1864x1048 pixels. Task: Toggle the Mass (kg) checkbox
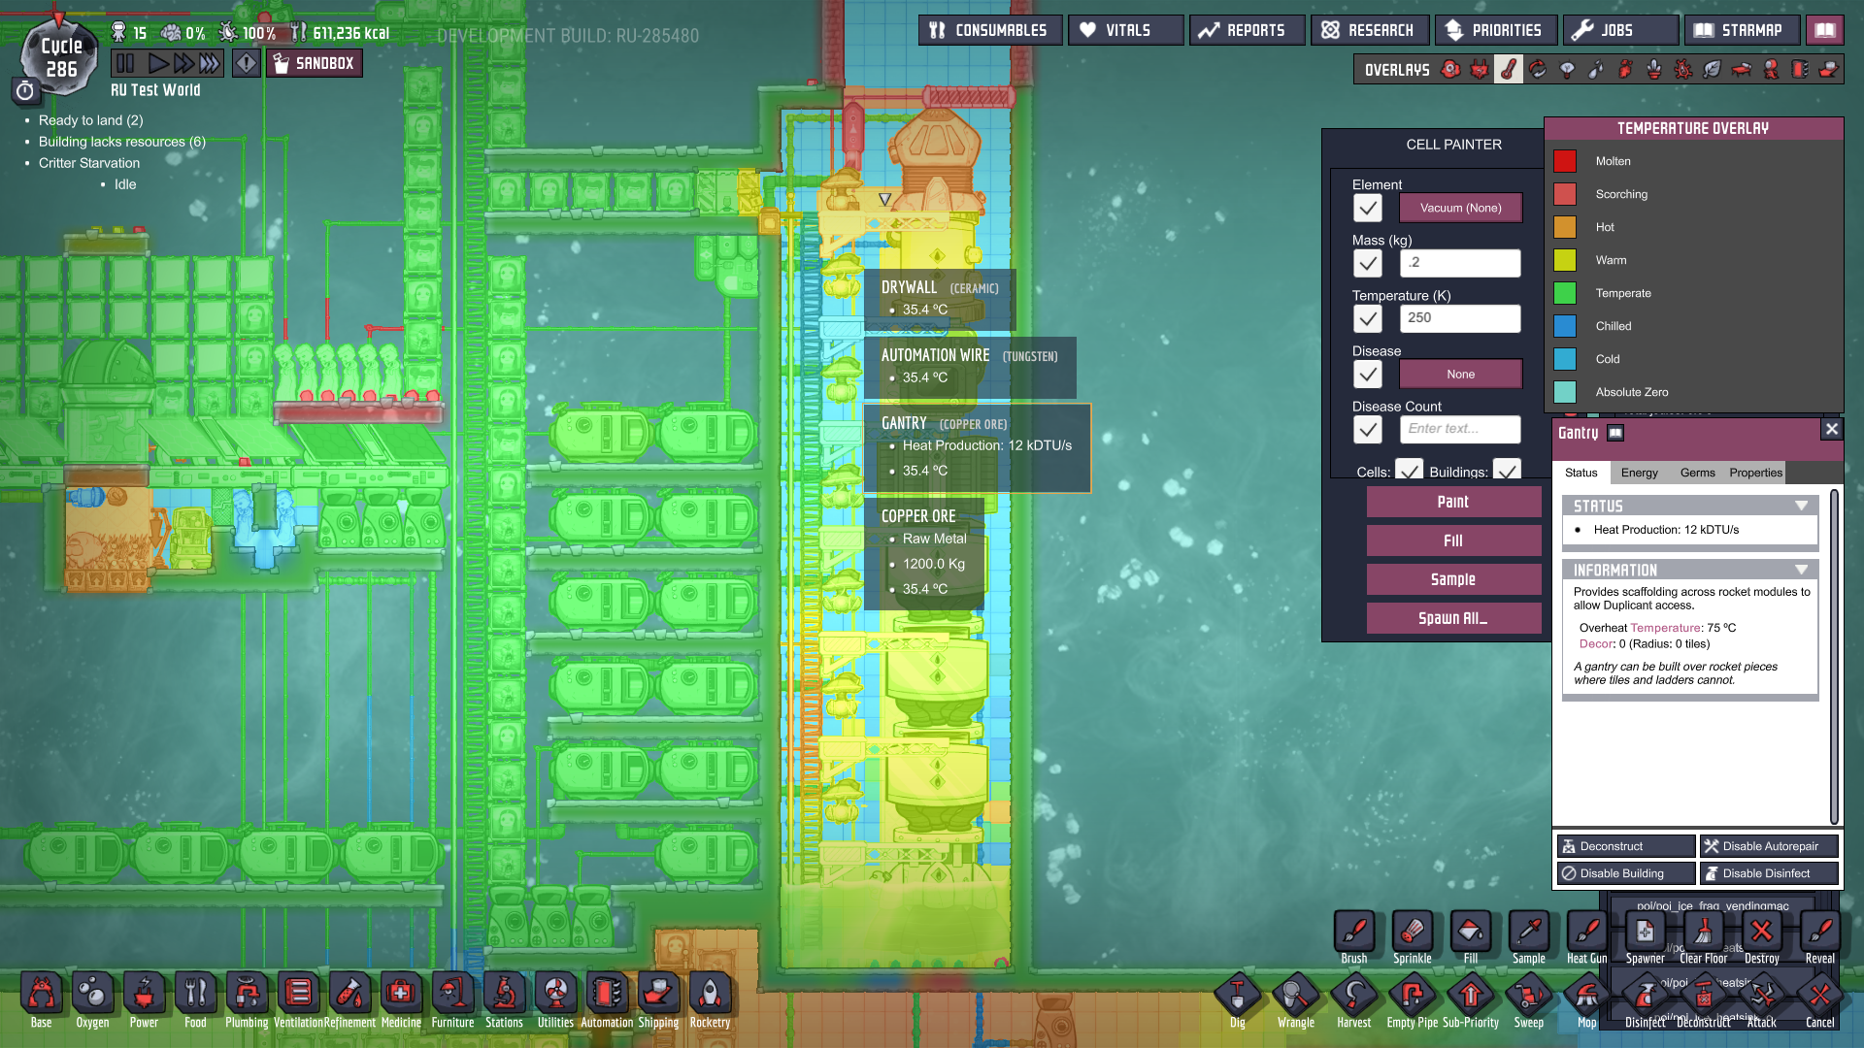click(x=1367, y=263)
